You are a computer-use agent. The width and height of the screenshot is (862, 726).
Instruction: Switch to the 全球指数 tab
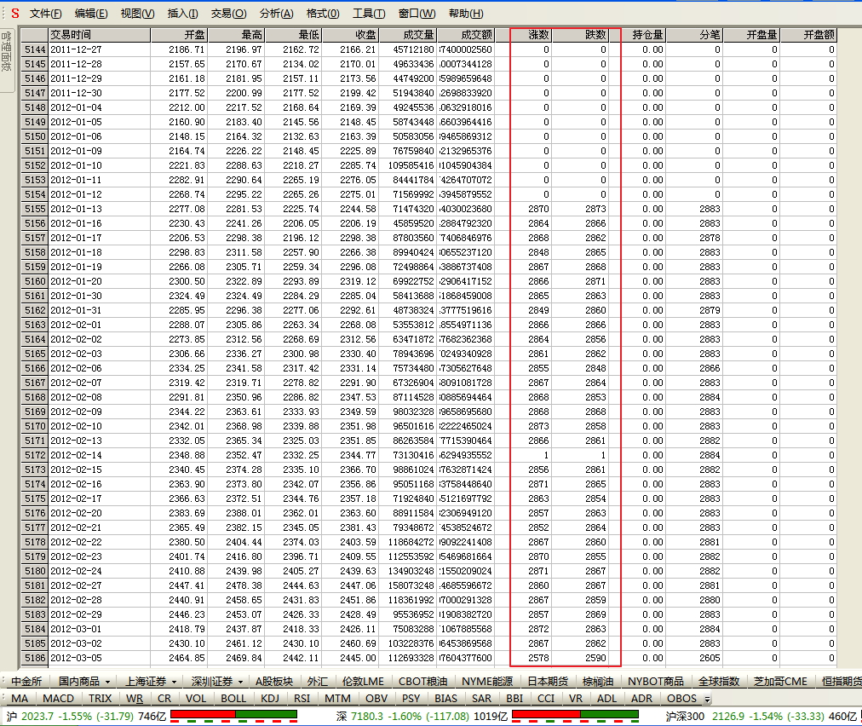(x=719, y=682)
